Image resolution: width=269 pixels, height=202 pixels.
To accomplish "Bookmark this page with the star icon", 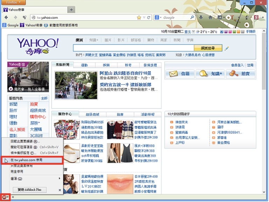I will (x=139, y=18).
